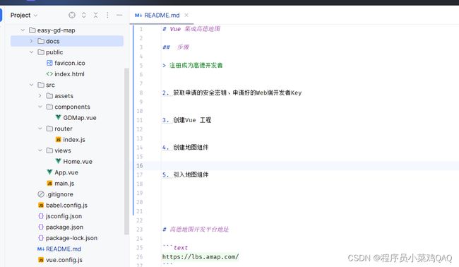Image resolution: width=459 pixels, height=267 pixels.
Task: Click line number 16 in the gutter
Action: pos(140,166)
